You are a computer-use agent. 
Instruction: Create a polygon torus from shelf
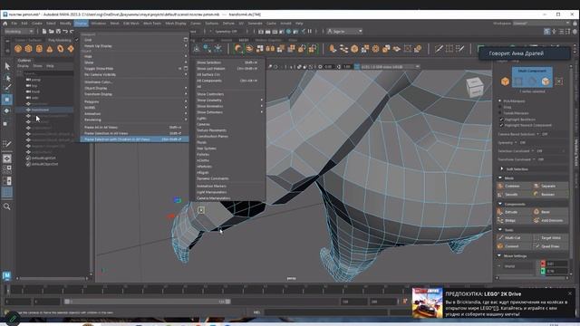(60, 49)
